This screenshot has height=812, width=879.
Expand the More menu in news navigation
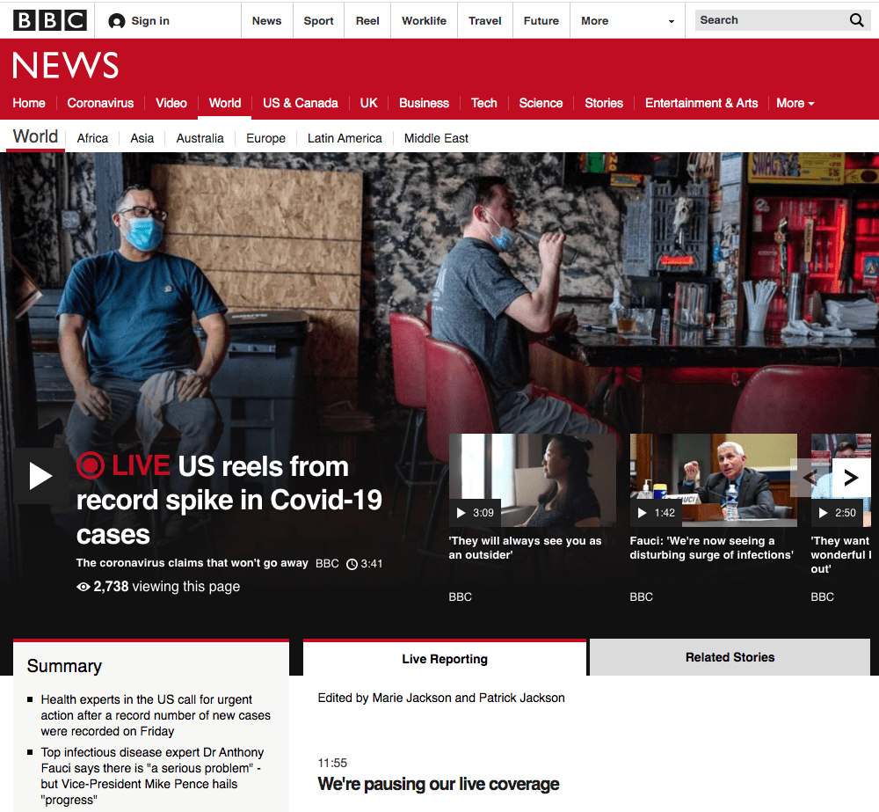[x=795, y=103]
